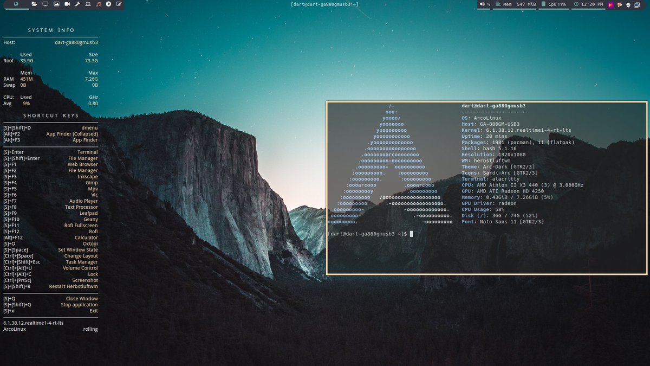650x366 pixels.
Task: Click the Screenshot shortcut row
Action: pyautogui.click(x=50, y=280)
